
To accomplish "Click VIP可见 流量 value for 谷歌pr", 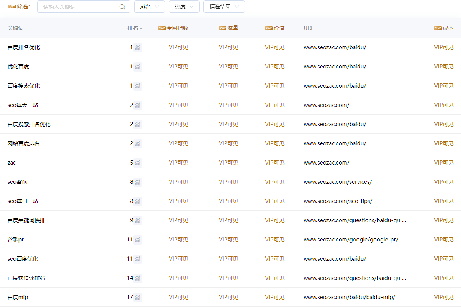I will [x=228, y=240].
